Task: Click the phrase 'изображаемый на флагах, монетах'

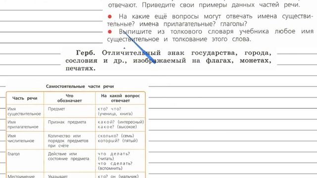Action: coord(202,60)
